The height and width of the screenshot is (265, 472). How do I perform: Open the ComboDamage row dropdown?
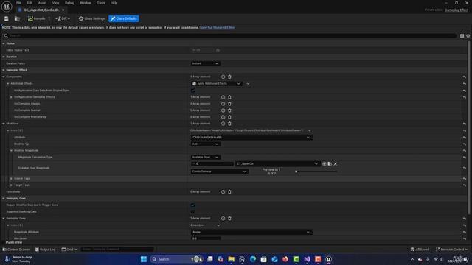220,172
